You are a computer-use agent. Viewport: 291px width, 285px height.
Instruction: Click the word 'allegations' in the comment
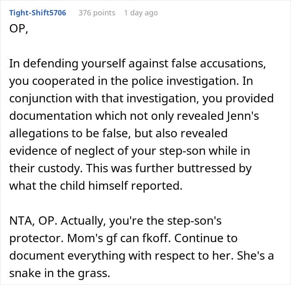tap(36, 134)
